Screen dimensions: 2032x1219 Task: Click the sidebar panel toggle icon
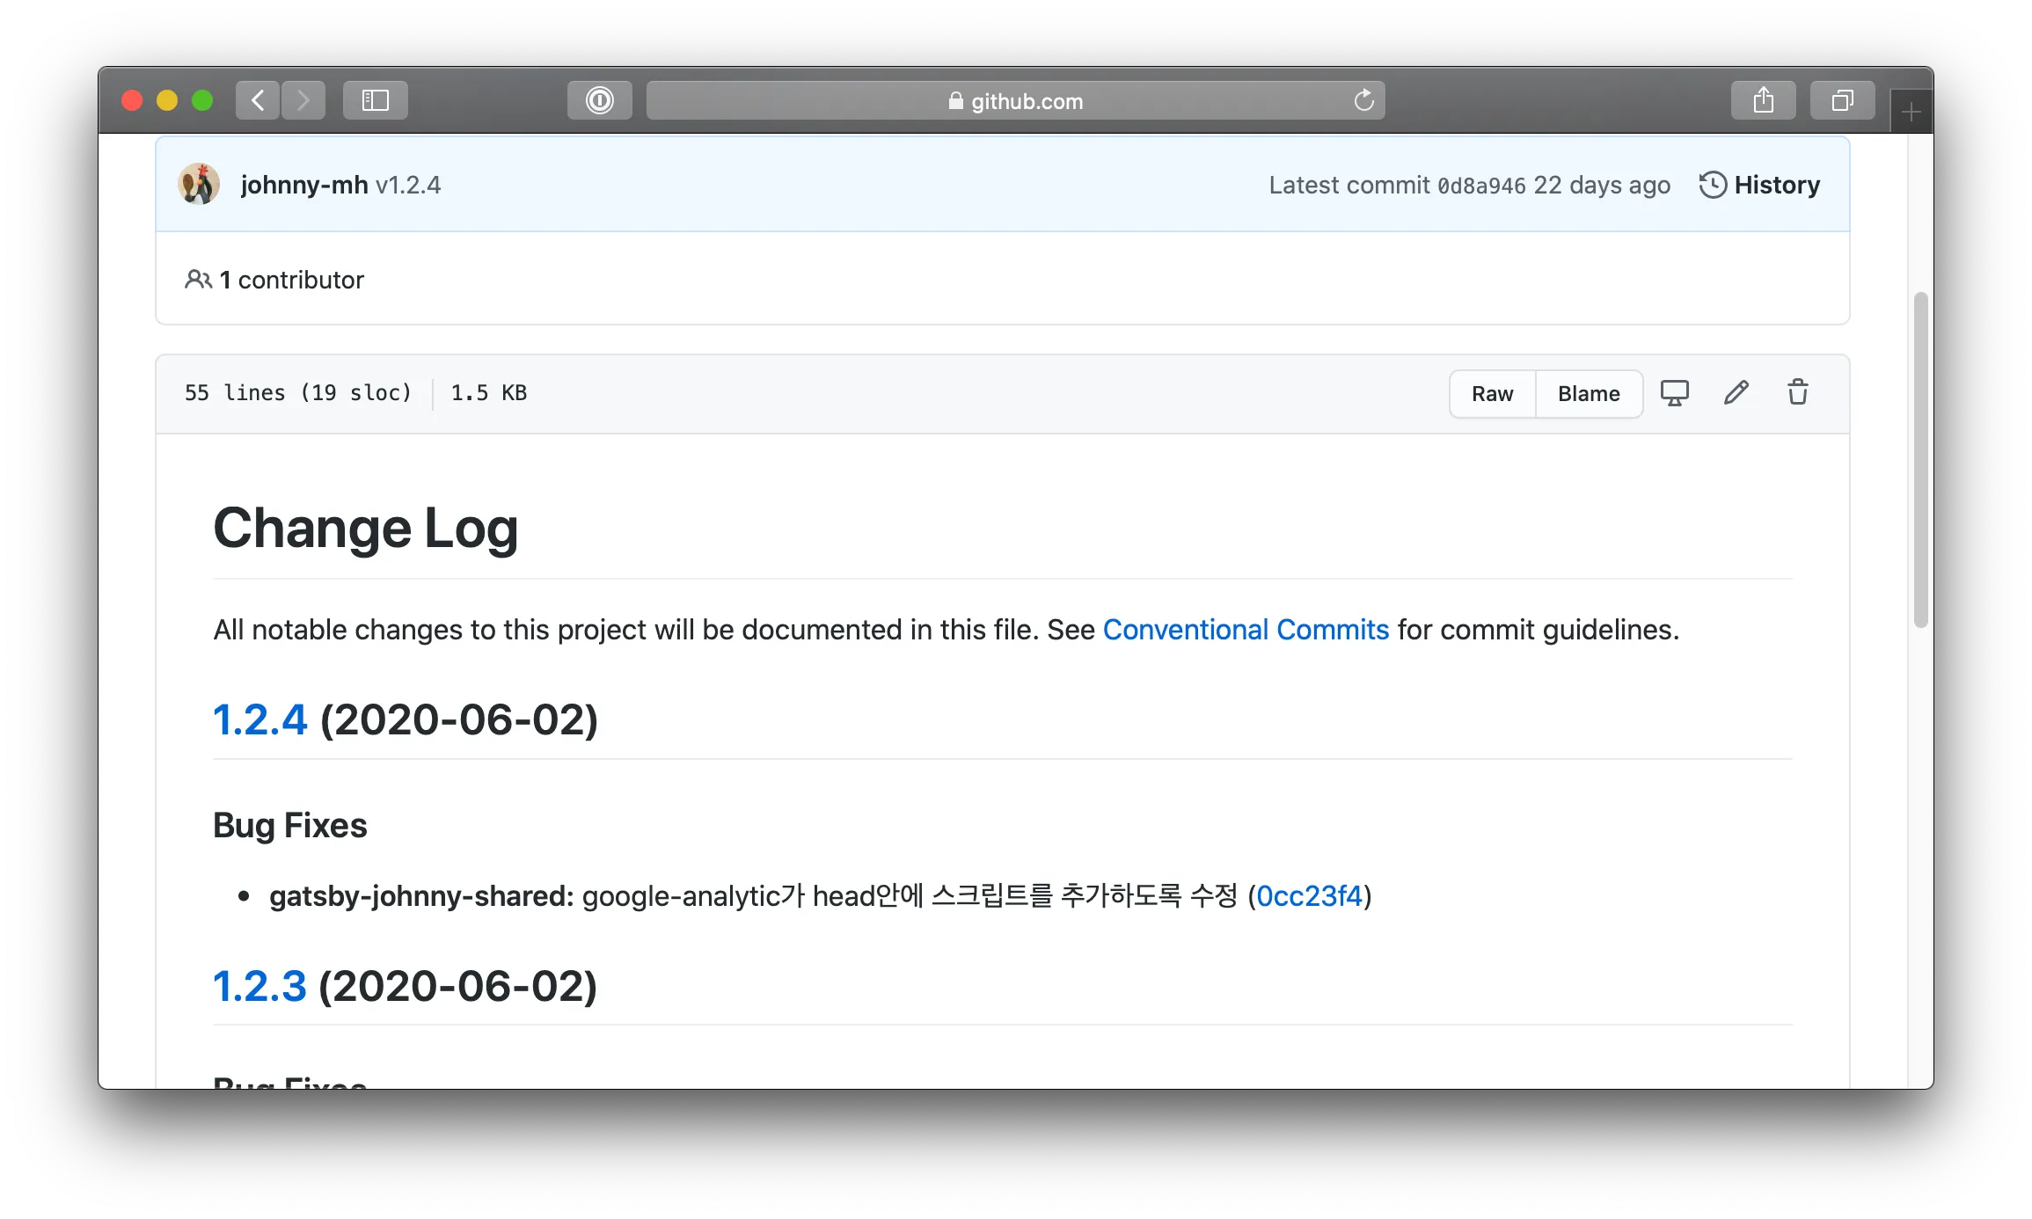375,100
